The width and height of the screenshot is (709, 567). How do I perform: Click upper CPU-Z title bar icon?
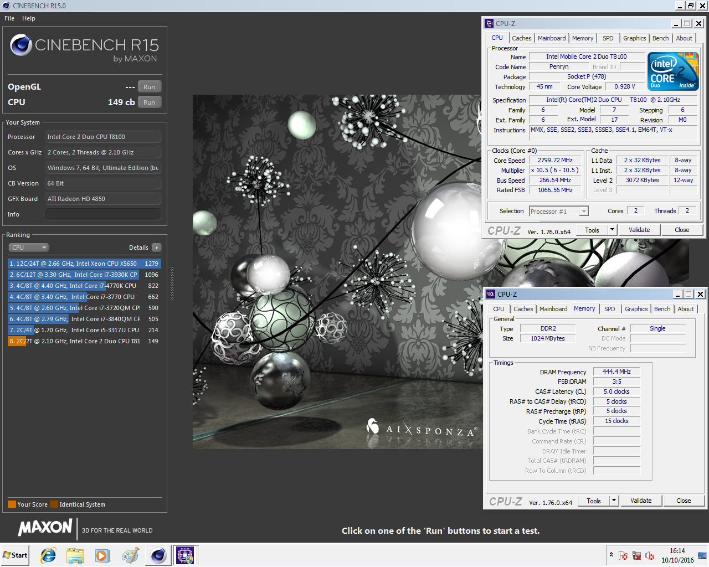(x=489, y=23)
